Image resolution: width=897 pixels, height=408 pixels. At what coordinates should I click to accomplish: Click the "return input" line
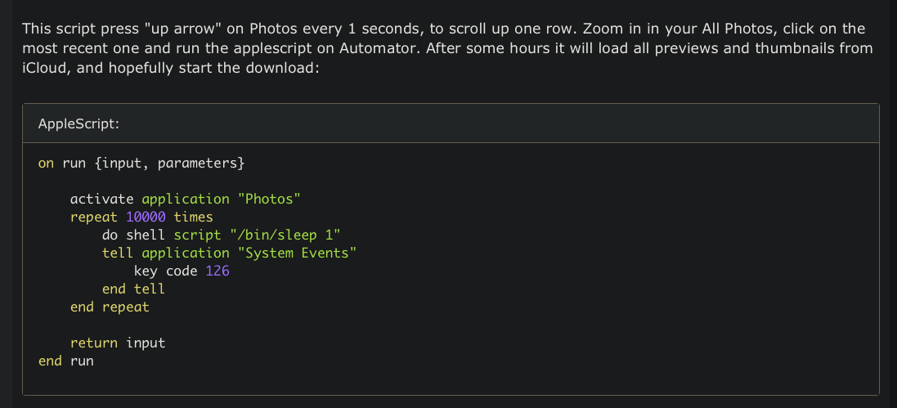118,343
